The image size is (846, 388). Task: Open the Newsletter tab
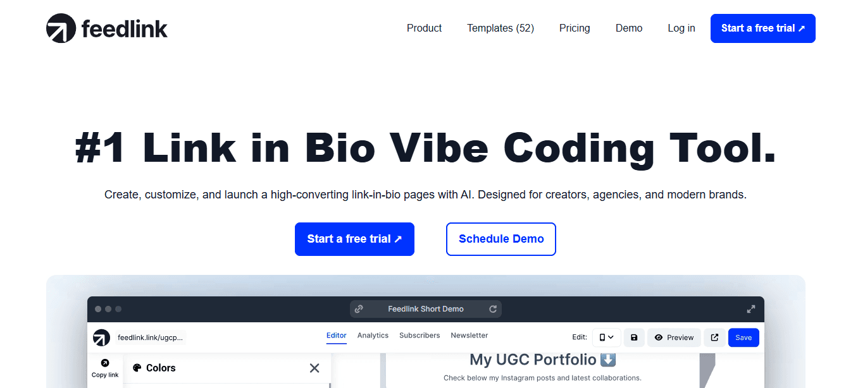[x=469, y=335]
